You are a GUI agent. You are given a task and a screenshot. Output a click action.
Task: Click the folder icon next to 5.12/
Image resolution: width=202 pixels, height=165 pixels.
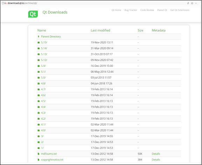[39, 60]
